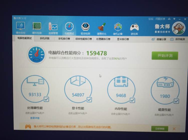Click the orange gamepad icon in bottom banner

28,126
